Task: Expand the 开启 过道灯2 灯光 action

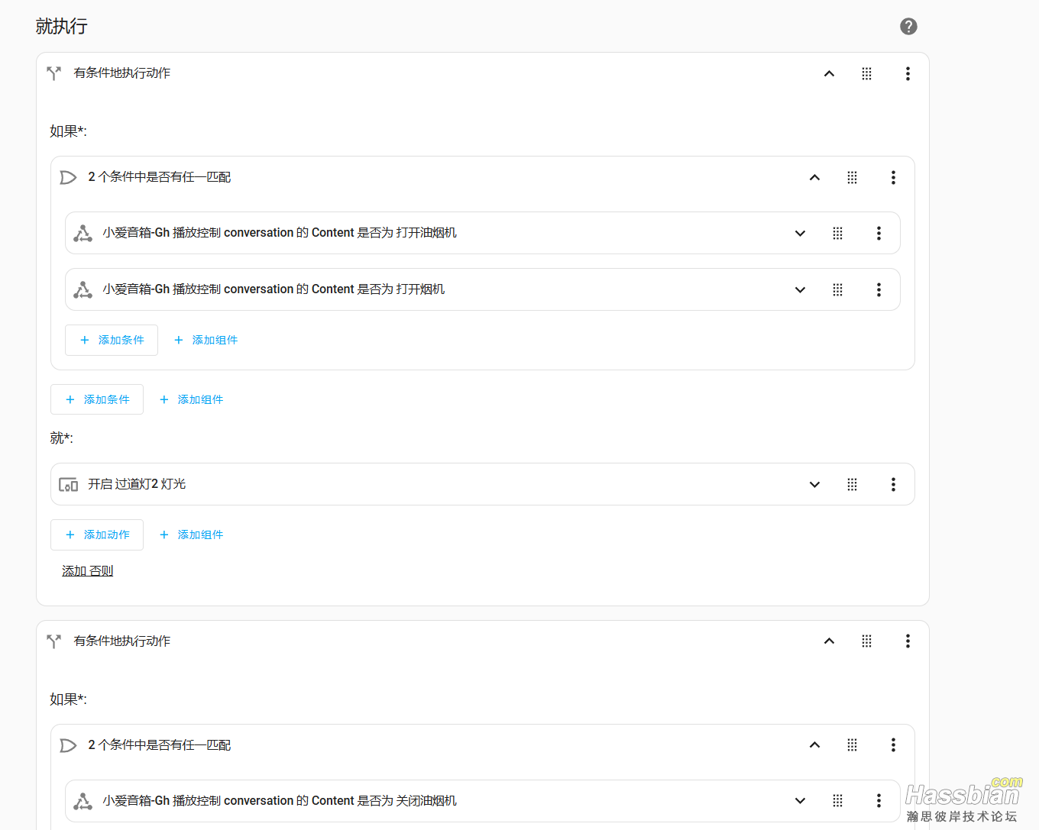Action: [814, 485]
